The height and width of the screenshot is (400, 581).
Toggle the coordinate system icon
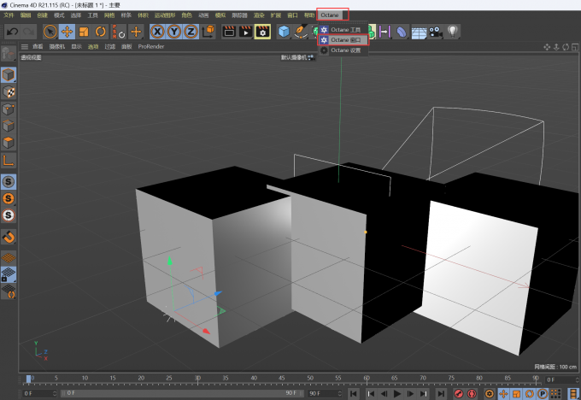[x=208, y=32]
